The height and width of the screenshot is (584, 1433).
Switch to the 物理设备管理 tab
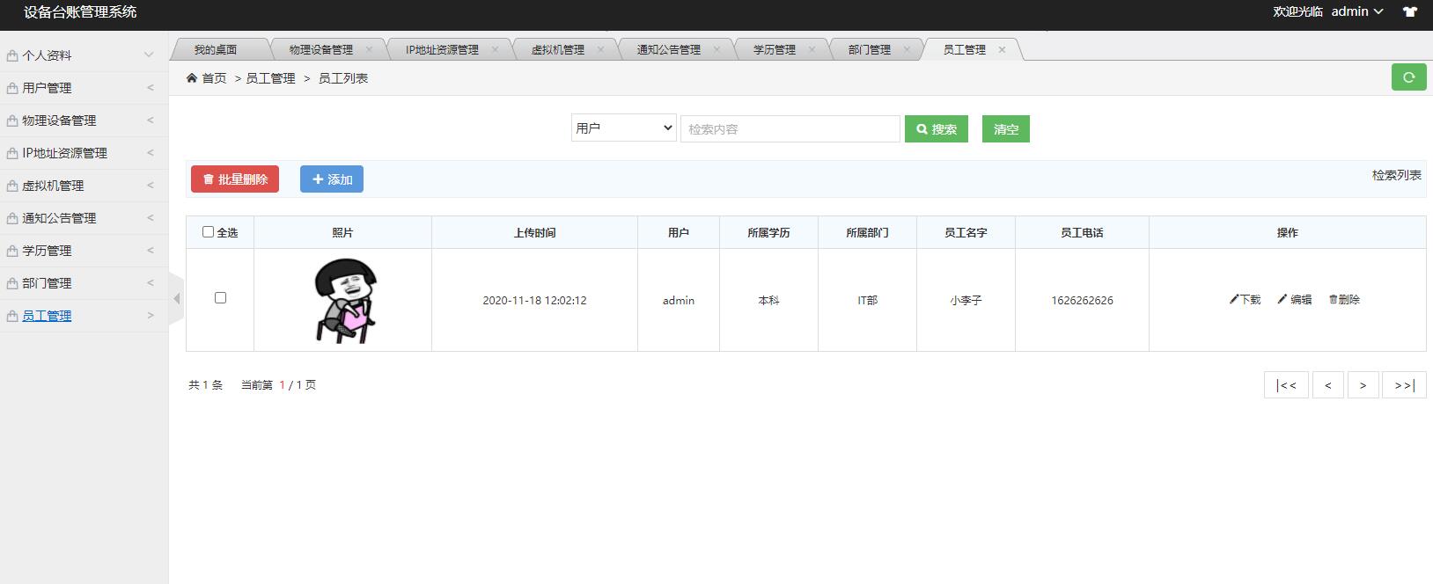pos(321,50)
